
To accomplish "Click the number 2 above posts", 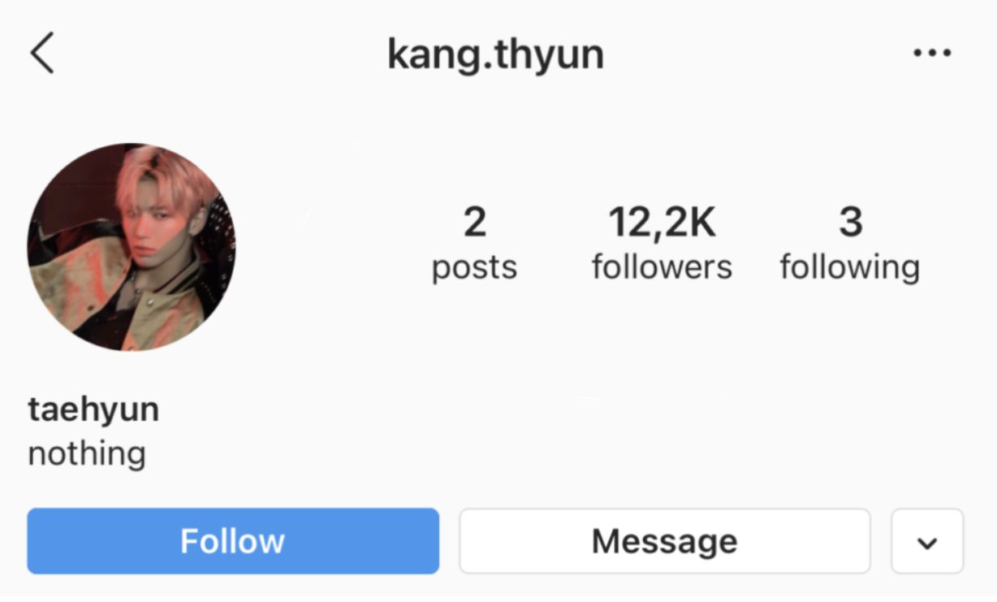I will click(x=474, y=223).
